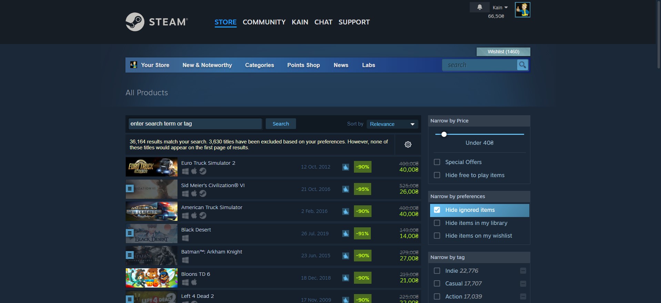
Task: Open the Euro Truck Simulator 2 title
Action: click(x=208, y=163)
